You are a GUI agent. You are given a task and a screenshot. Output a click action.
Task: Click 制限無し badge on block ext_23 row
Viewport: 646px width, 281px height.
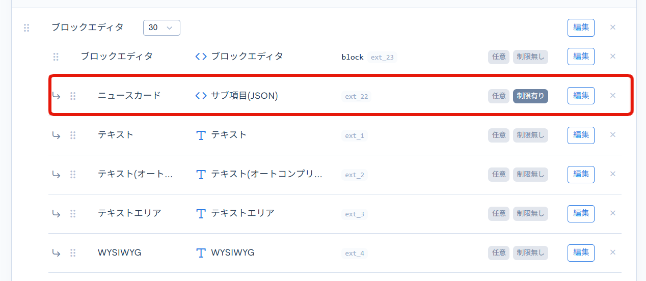(530, 57)
